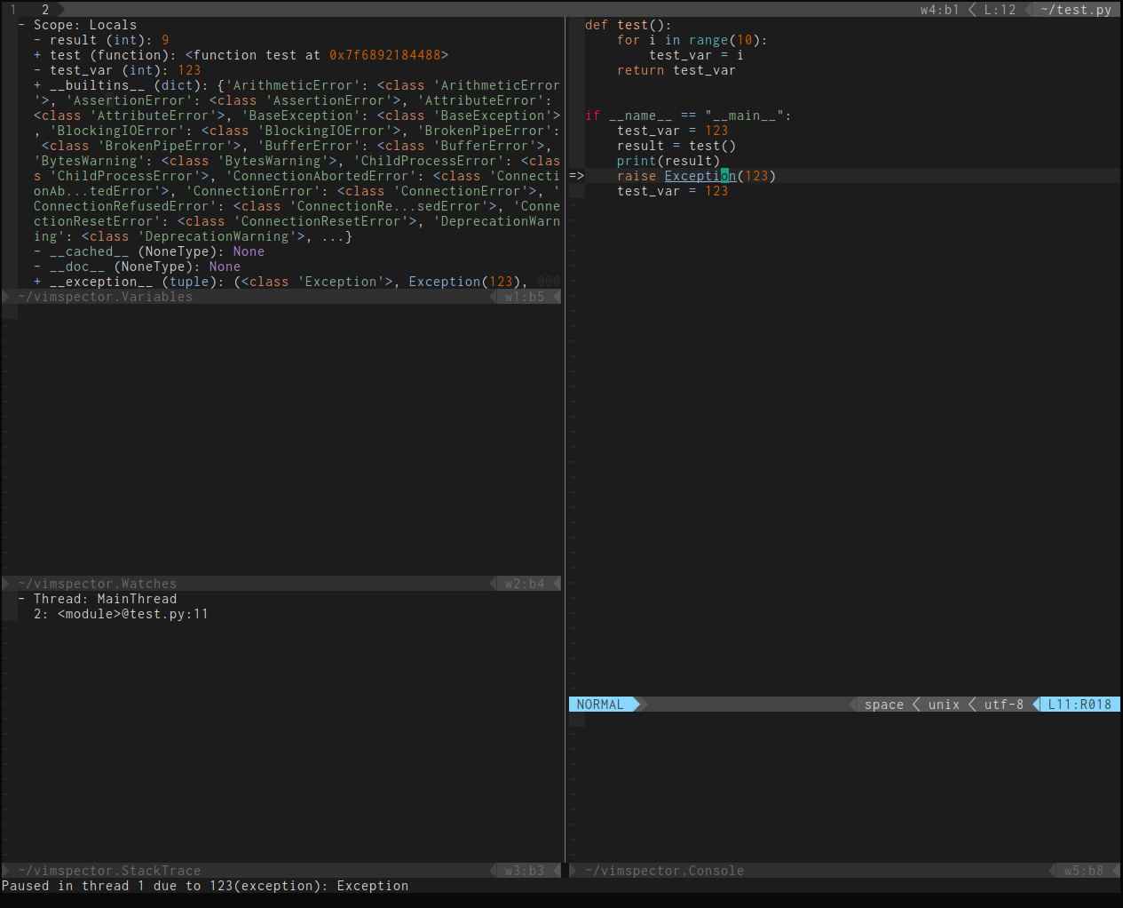Select the unix file format segment

(x=944, y=704)
